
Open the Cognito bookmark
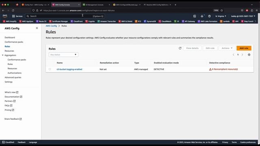pos(90,21)
